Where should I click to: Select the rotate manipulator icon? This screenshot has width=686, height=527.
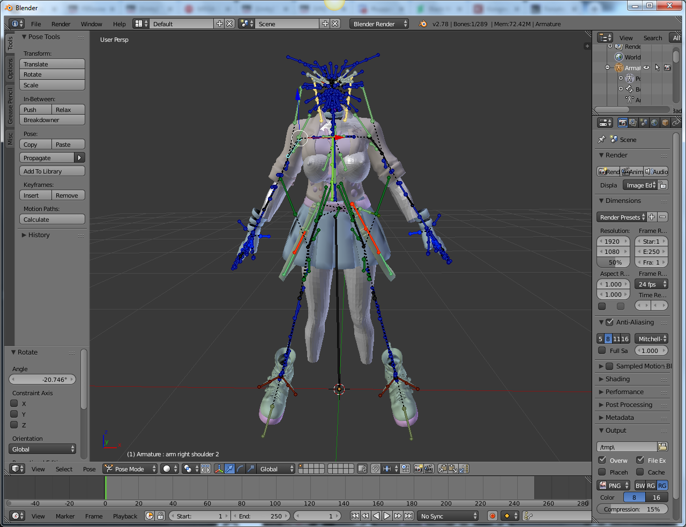tap(240, 469)
